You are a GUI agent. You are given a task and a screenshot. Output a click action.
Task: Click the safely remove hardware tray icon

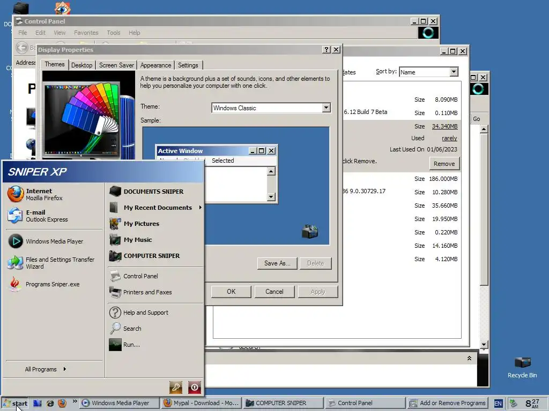tap(513, 404)
